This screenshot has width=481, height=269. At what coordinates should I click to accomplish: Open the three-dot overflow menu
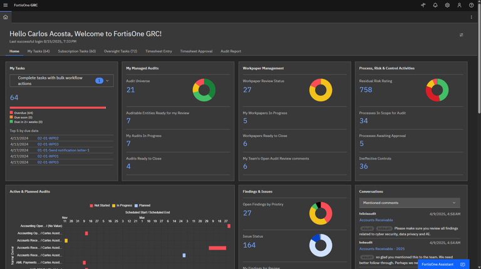(472, 17)
